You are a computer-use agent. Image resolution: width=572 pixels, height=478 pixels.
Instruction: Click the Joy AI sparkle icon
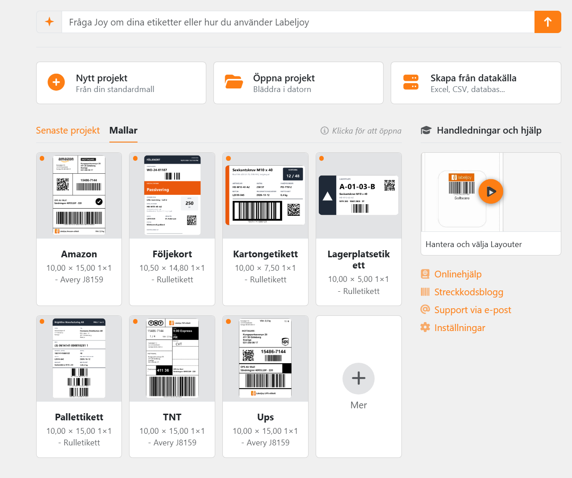pyautogui.click(x=49, y=22)
